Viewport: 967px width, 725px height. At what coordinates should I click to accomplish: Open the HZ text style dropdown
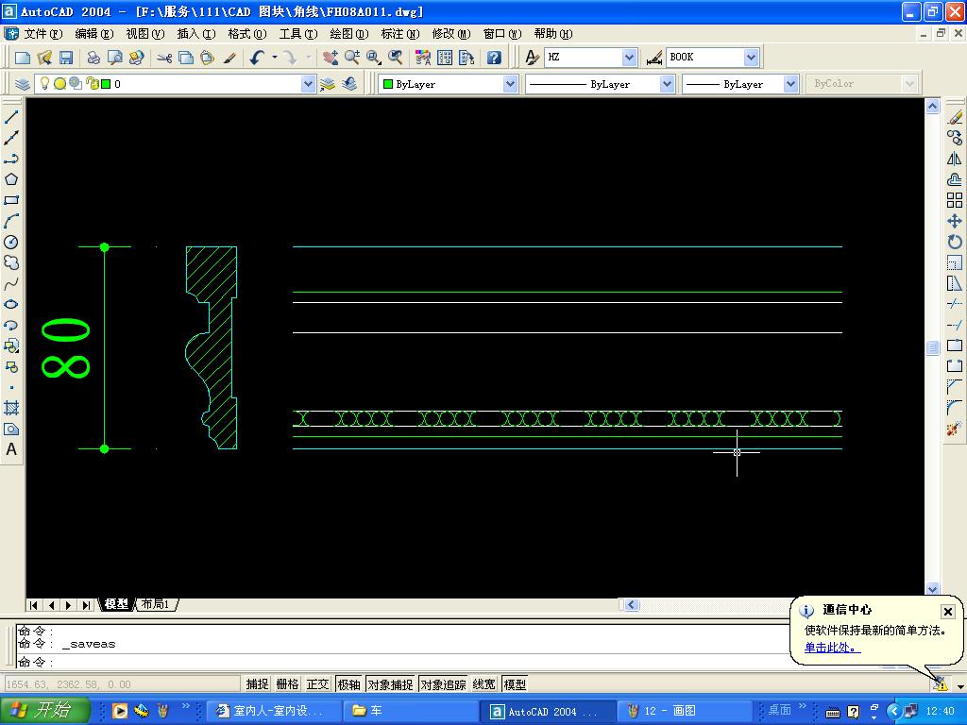pyautogui.click(x=629, y=58)
